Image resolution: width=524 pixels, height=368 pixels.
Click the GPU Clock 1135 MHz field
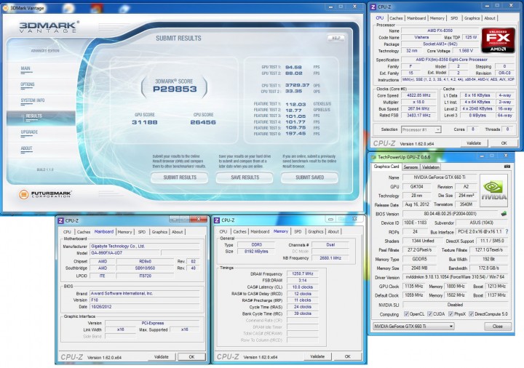(413, 287)
